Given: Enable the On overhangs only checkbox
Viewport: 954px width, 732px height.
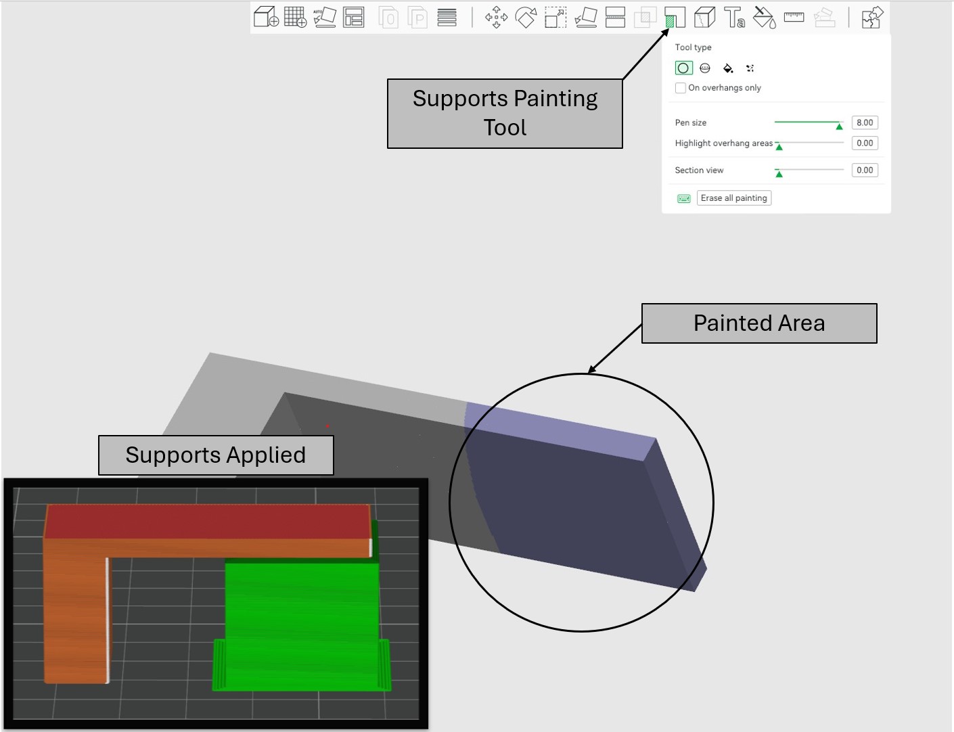Looking at the screenshot, I should 681,88.
